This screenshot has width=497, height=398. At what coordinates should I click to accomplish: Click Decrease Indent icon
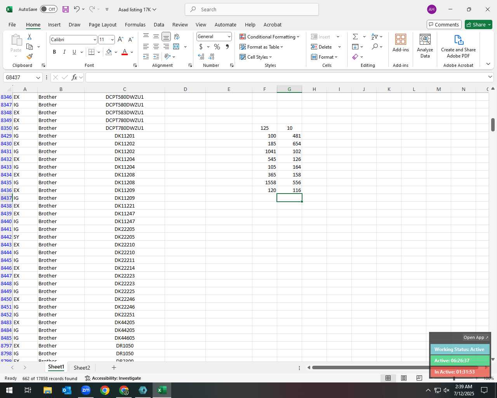146,57
